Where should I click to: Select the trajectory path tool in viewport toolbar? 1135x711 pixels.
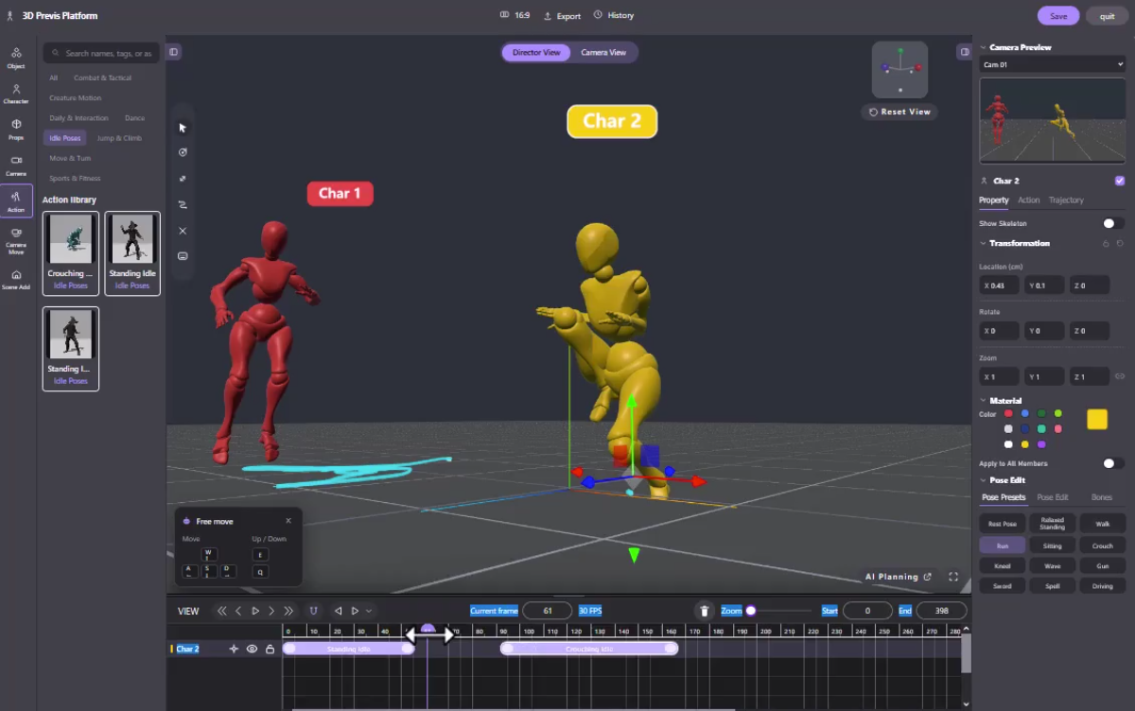(183, 204)
